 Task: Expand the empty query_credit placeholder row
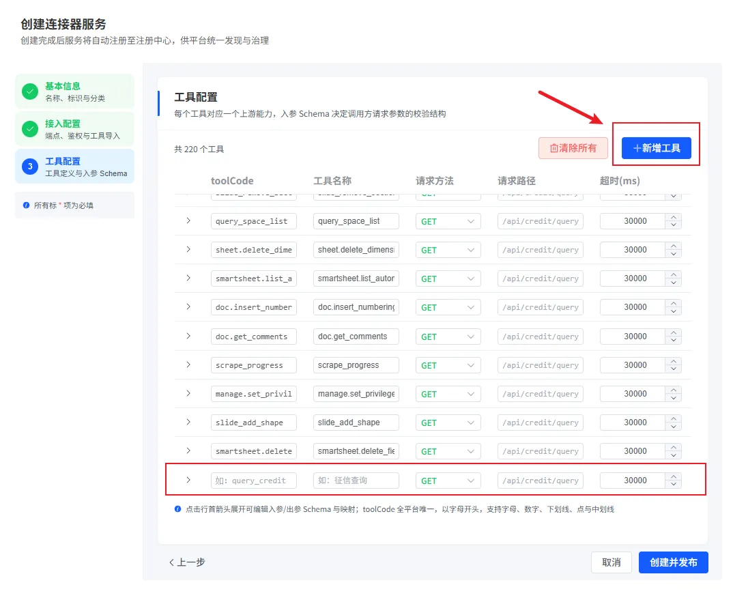[188, 481]
